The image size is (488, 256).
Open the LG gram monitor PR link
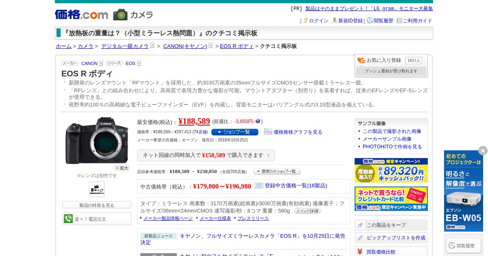pyautogui.click(x=369, y=9)
